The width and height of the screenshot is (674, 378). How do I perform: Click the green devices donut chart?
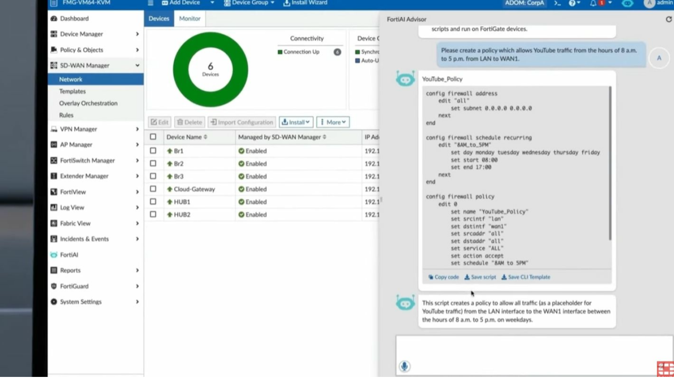click(210, 70)
